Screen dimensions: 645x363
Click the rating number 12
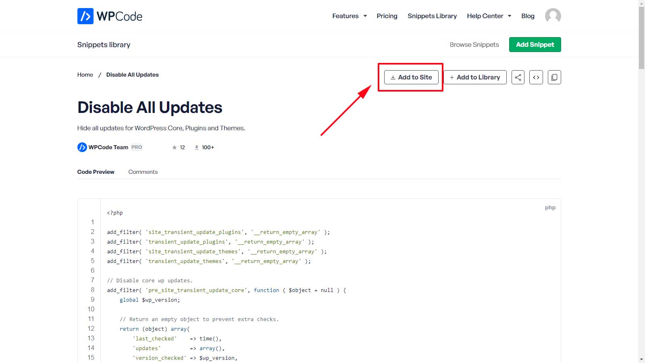pos(182,147)
